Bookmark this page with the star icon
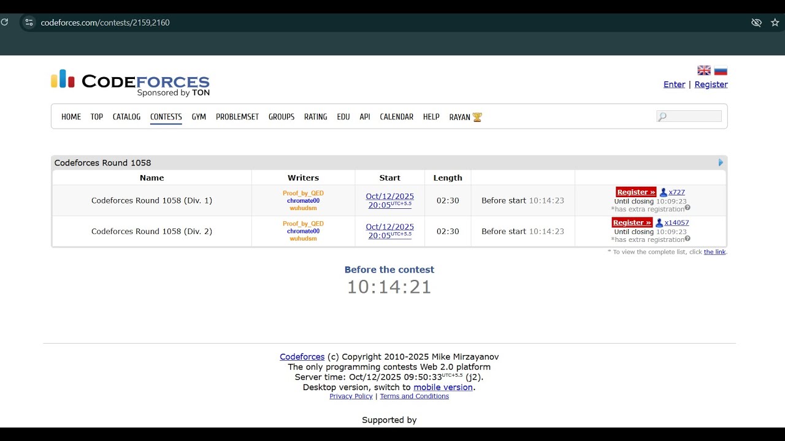This screenshot has width=785, height=441. [775, 23]
